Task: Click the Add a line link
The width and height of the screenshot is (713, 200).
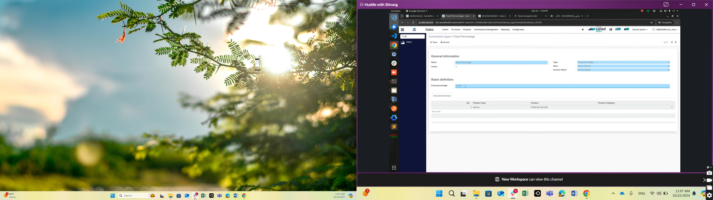Action: tap(436, 111)
